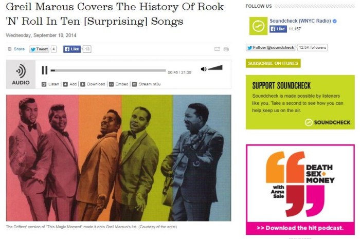The image size is (360, 239).
Task: Tweet this article
Action: 39,49
